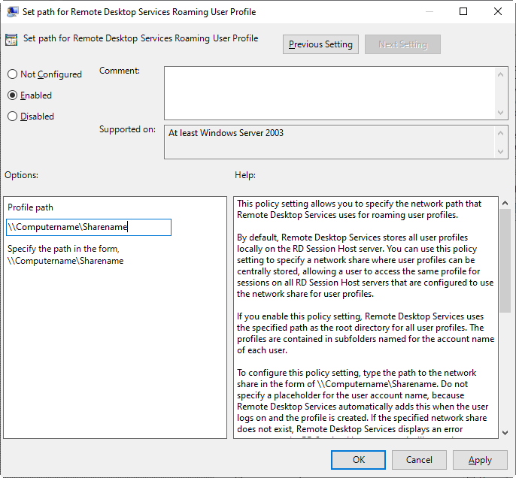Click the policy heading text beside the icon

(141, 38)
